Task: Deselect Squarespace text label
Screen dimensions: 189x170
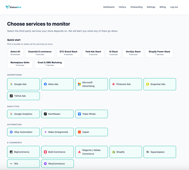Action: (157, 152)
